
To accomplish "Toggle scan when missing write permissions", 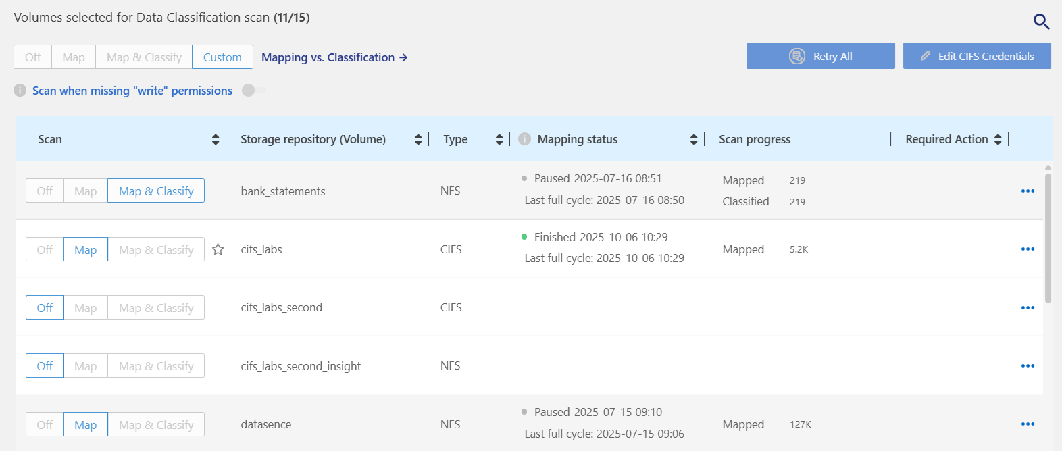I will pyautogui.click(x=254, y=91).
